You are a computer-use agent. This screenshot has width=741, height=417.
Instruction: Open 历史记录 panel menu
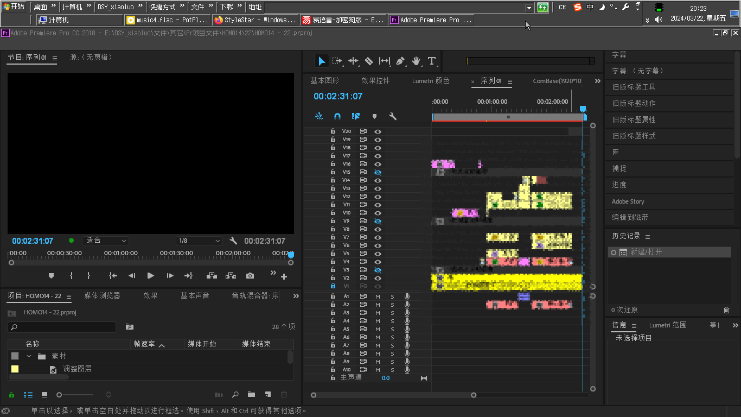pos(648,237)
